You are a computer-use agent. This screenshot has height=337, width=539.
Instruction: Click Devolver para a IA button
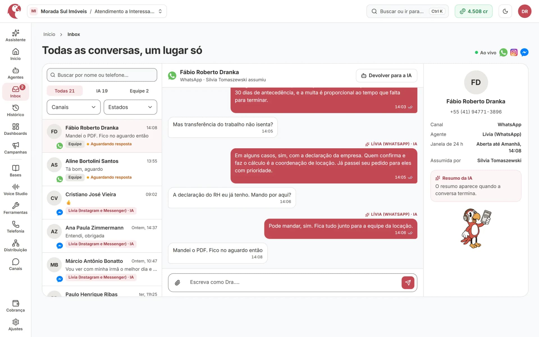point(387,76)
